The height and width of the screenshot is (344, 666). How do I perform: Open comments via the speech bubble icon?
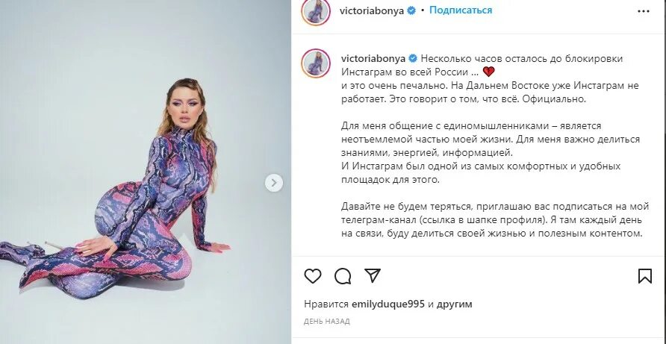pos(343,276)
